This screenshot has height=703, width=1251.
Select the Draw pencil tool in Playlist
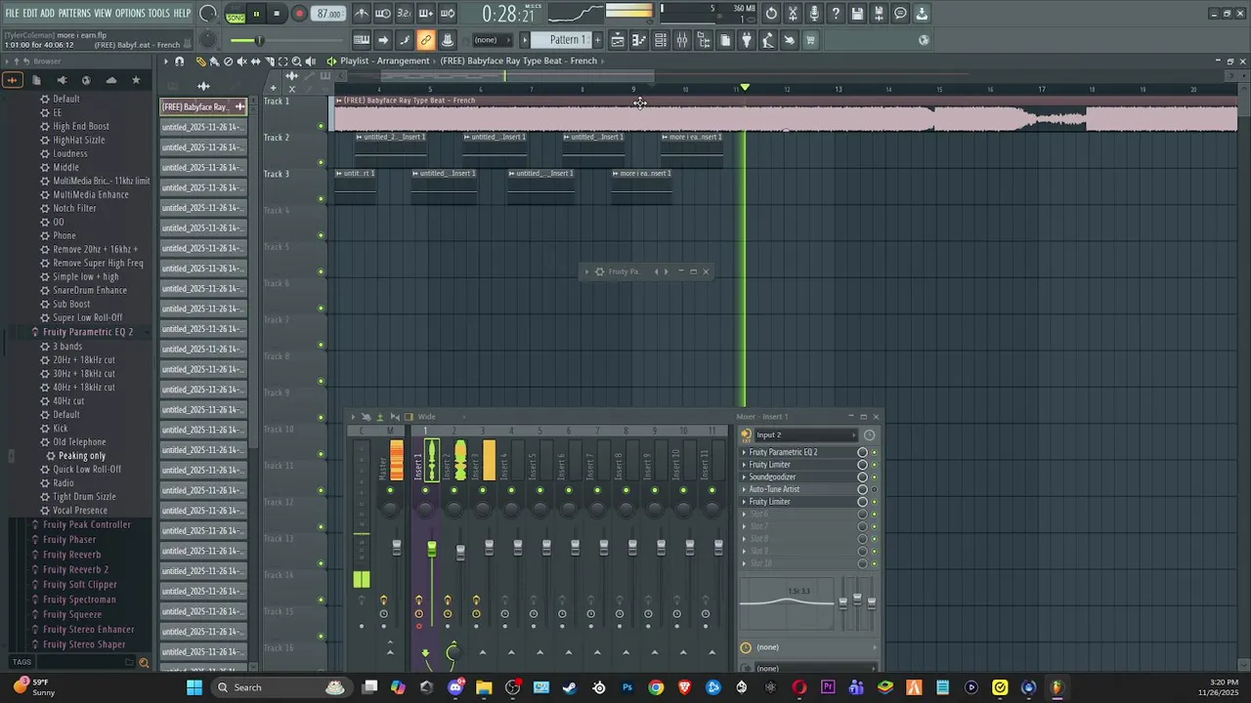click(200, 61)
